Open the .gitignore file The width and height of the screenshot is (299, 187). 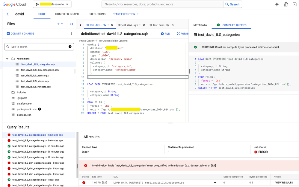[22, 98]
